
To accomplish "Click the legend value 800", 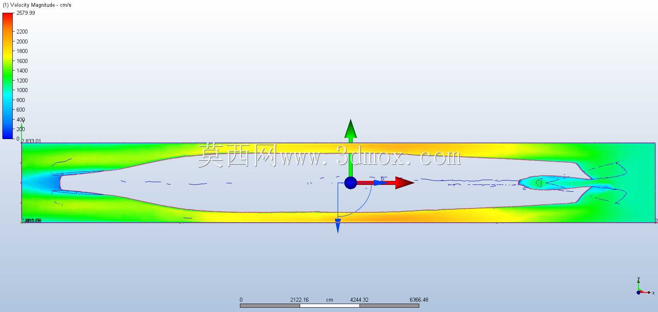I will click(21, 100).
